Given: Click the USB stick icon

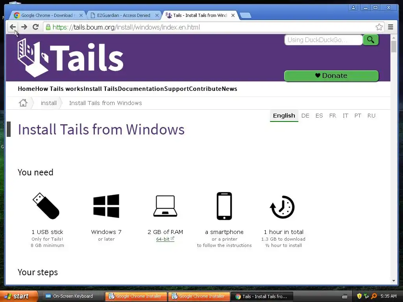Looking at the screenshot, I should pos(46,206).
